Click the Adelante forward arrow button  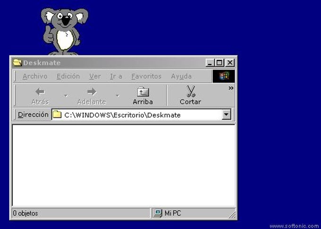pos(92,96)
